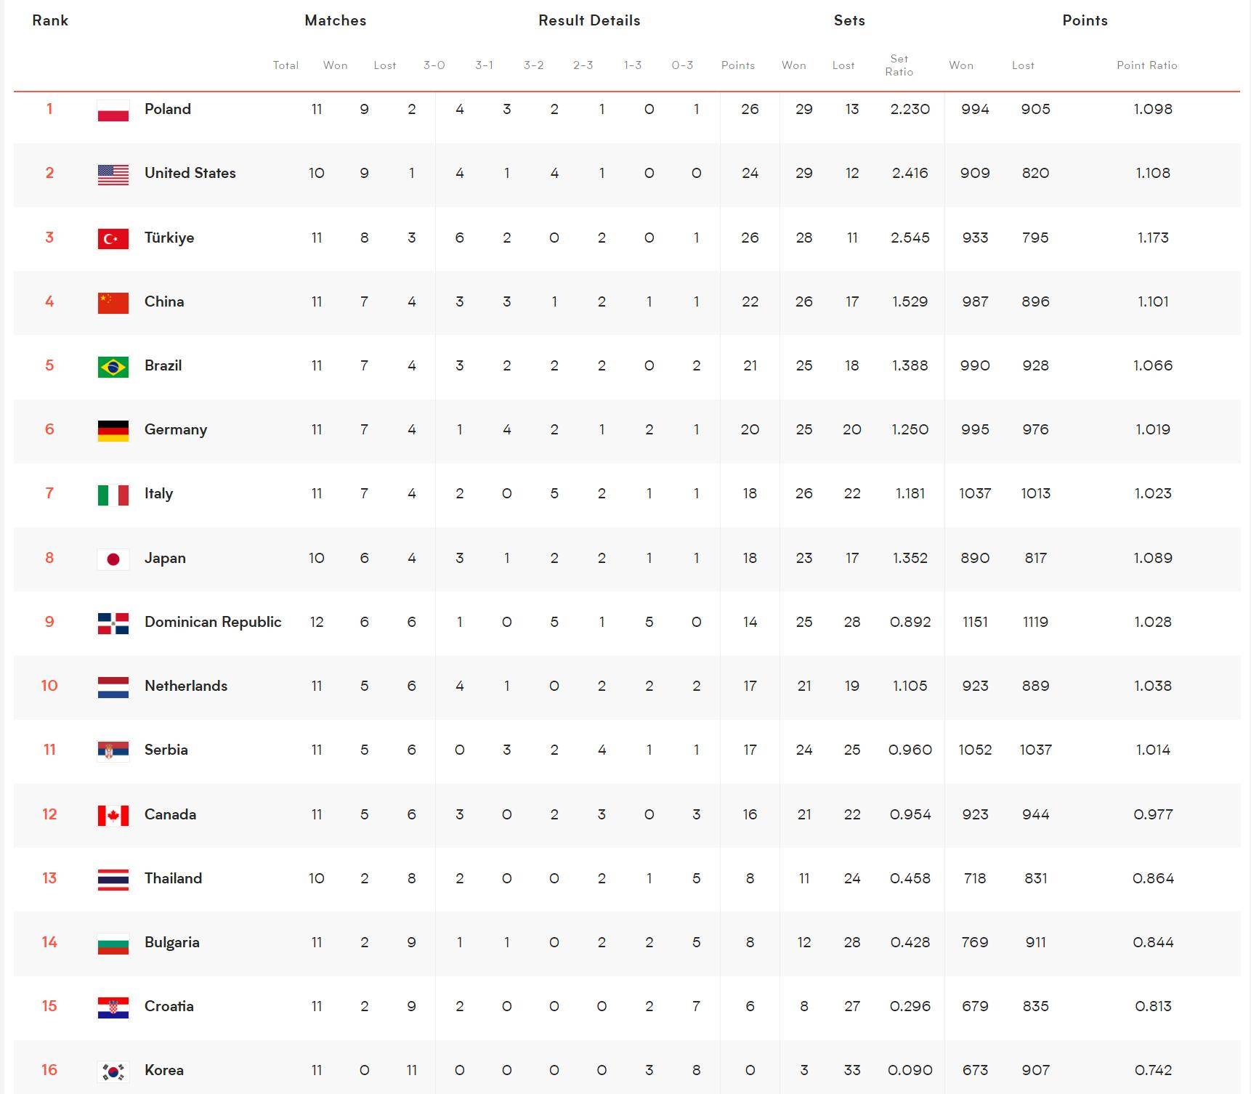Open the Italy team name link
The height and width of the screenshot is (1094, 1251).
(158, 493)
